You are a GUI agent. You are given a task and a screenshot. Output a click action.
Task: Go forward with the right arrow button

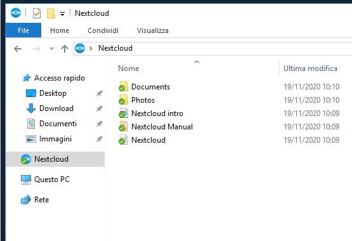(x=37, y=48)
